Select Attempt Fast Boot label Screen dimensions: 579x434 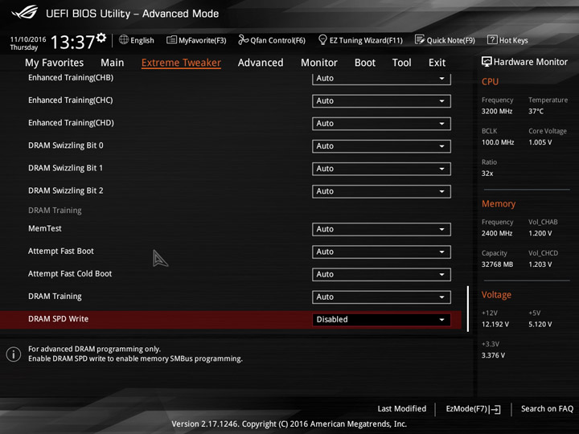click(x=61, y=251)
